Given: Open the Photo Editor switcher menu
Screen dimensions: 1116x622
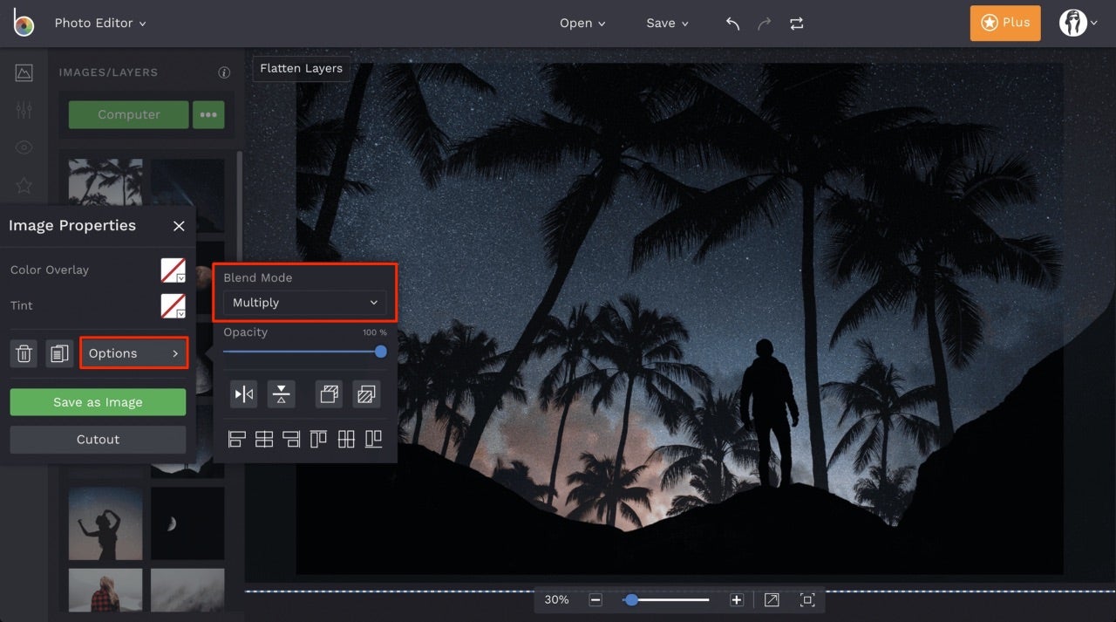Looking at the screenshot, I should [x=99, y=24].
